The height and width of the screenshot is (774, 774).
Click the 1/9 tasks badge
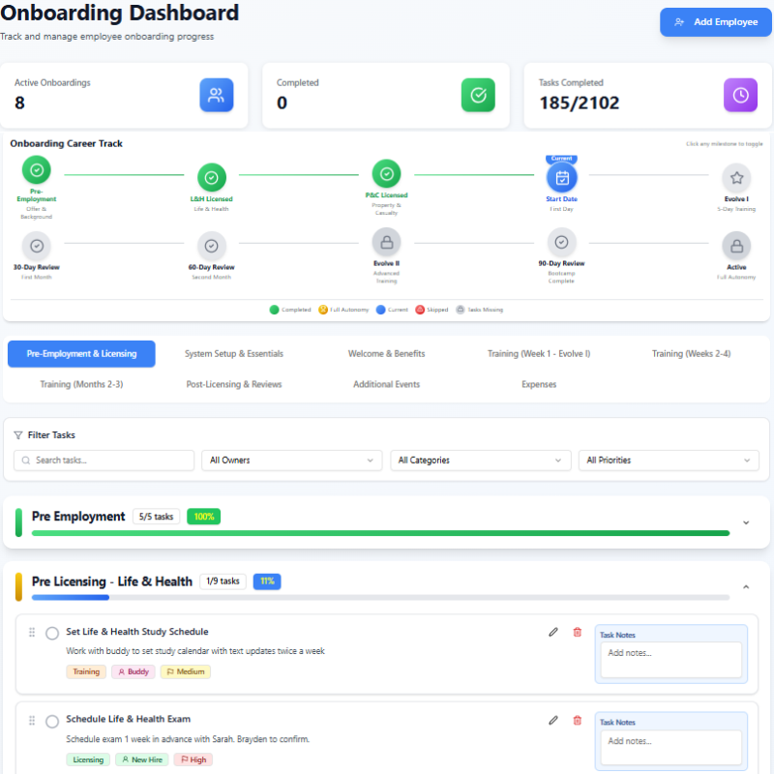tap(223, 581)
